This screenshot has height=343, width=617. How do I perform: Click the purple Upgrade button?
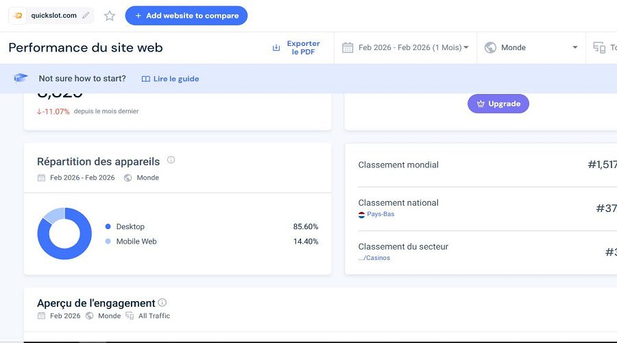tap(498, 104)
